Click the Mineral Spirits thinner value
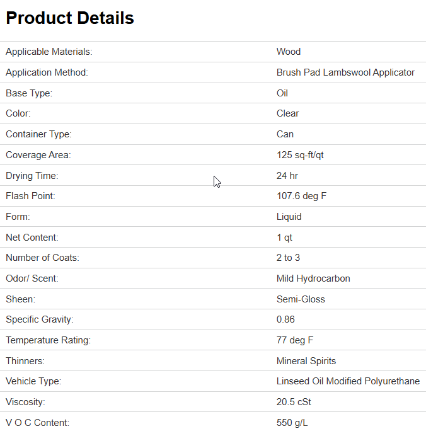The image size is (426, 436). coord(306,361)
